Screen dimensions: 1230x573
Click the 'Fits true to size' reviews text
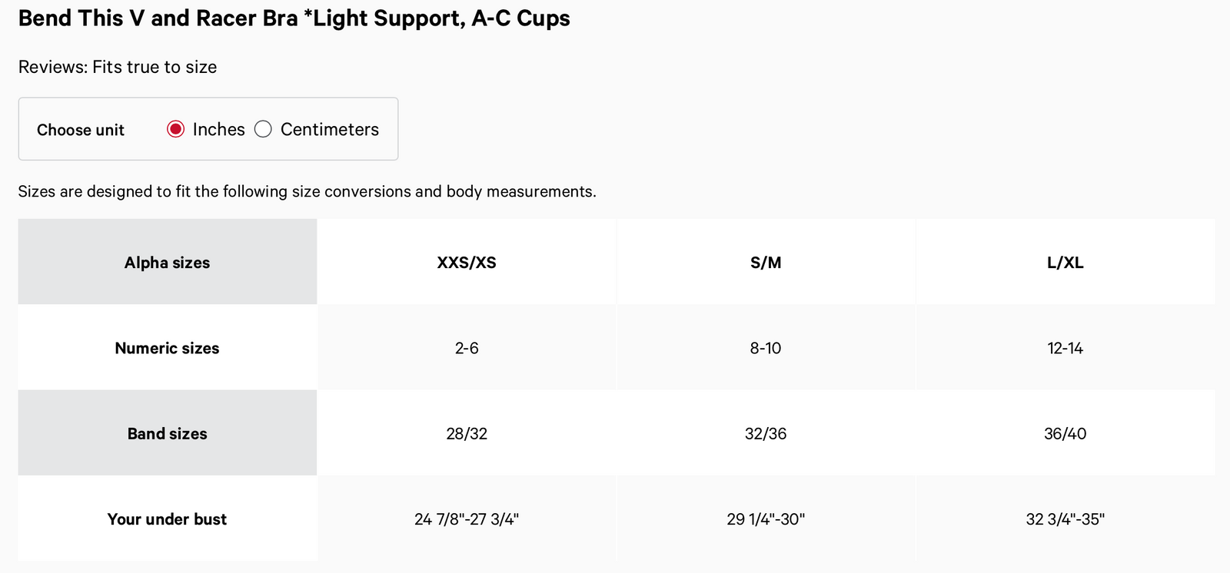click(118, 68)
